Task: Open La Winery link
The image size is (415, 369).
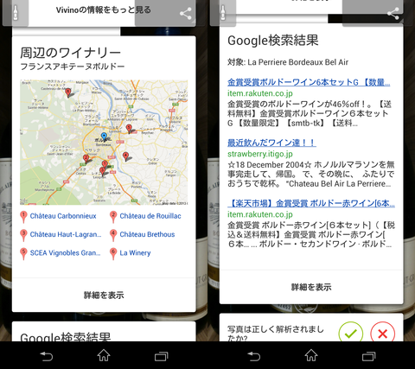Action: (x=135, y=253)
